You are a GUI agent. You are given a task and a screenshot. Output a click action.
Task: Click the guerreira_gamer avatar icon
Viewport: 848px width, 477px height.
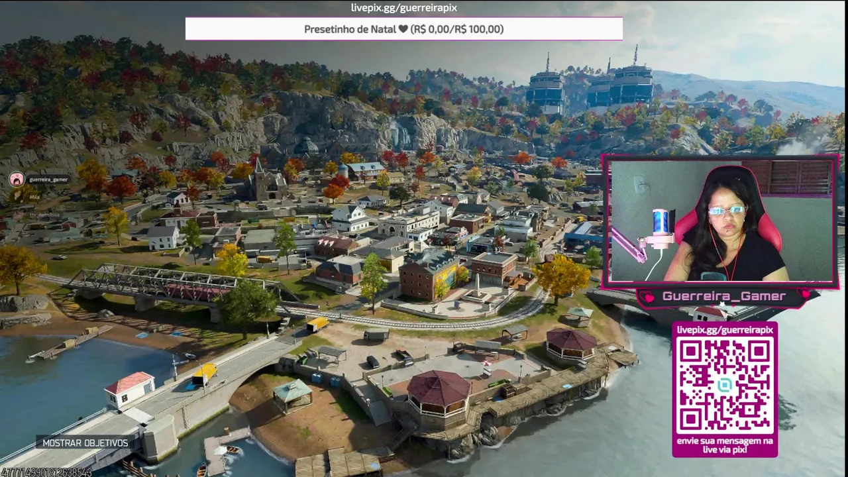pos(17,179)
